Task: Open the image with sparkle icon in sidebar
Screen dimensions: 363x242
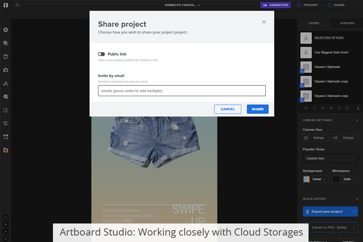Action: [x=6, y=110]
